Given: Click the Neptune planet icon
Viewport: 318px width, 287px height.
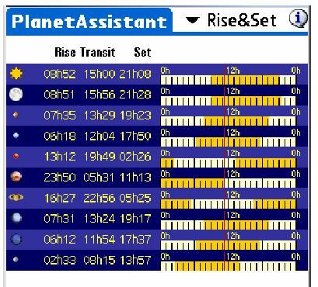Looking at the screenshot, I should point(16,239).
